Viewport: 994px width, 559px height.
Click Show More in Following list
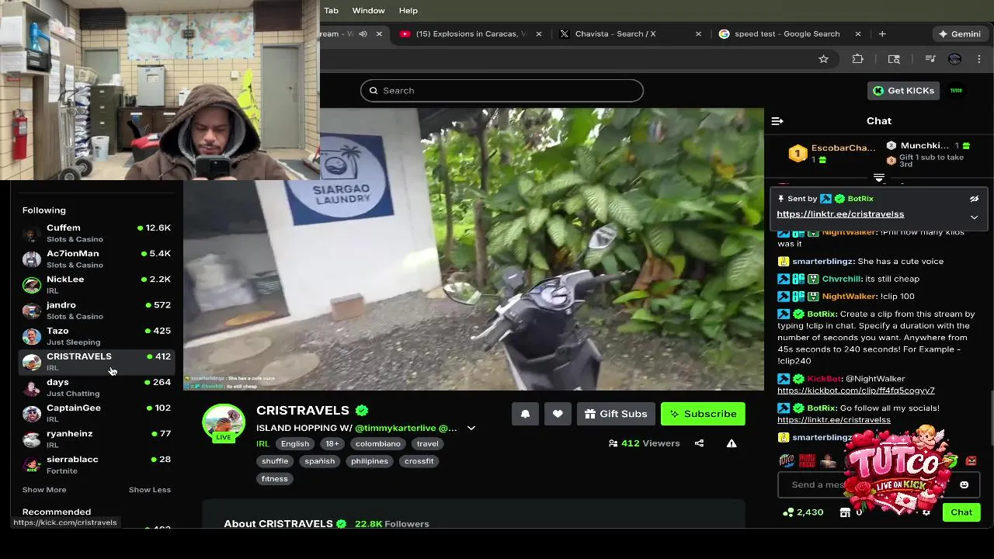44,490
